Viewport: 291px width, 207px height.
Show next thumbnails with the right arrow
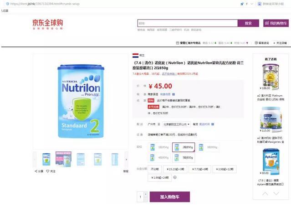click(127, 160)
